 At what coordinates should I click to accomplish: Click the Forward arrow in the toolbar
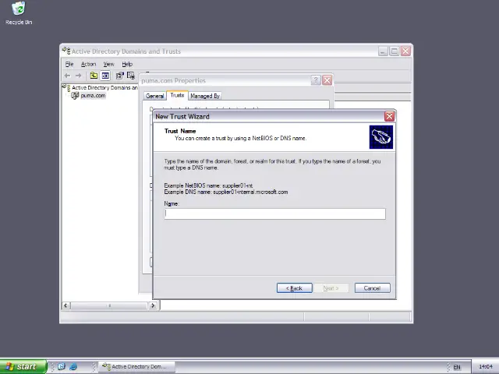79,76
